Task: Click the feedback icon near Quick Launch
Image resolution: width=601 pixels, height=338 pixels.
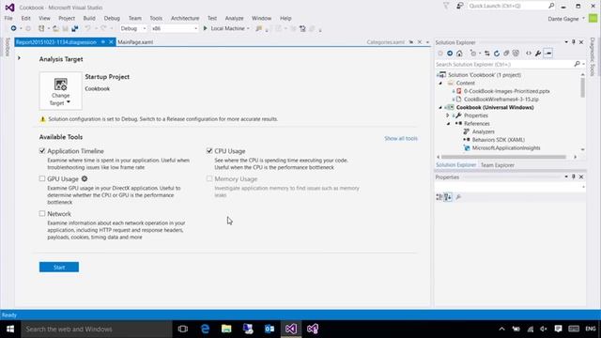Action: (459, 6)
